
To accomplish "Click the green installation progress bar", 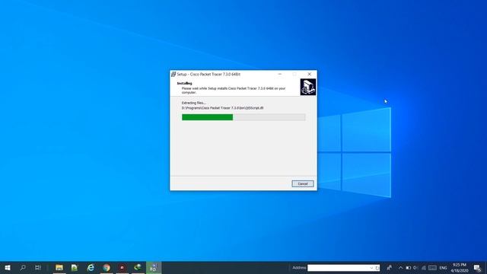I will pos(243,117).
